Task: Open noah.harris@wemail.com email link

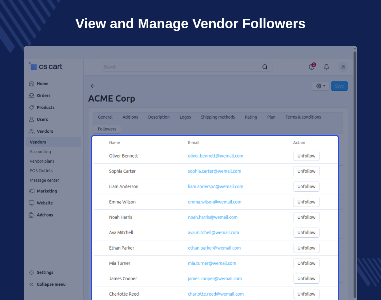Action: 213,217
